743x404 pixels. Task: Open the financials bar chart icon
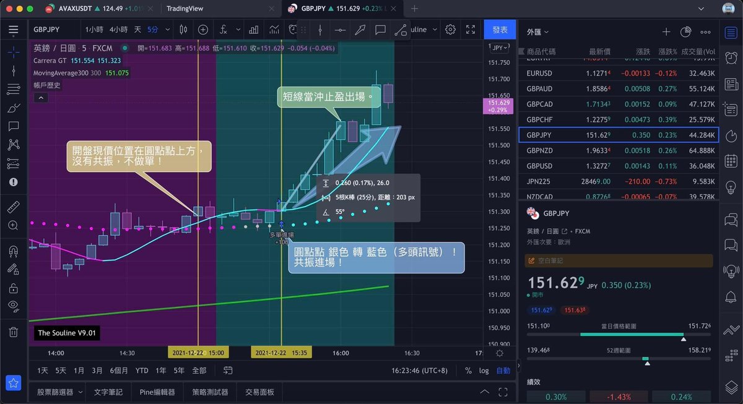(253, 29)
